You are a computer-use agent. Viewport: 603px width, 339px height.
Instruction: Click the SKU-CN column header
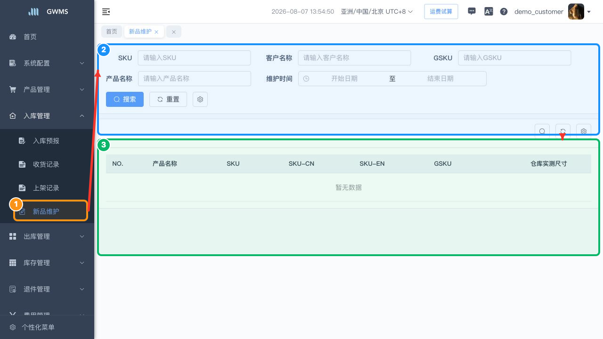click(x=301, y=164)
